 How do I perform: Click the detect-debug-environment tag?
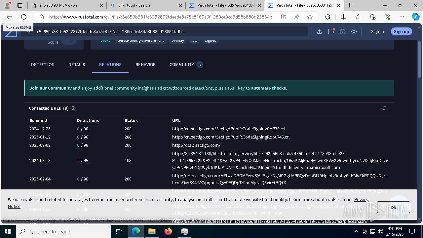141,40
